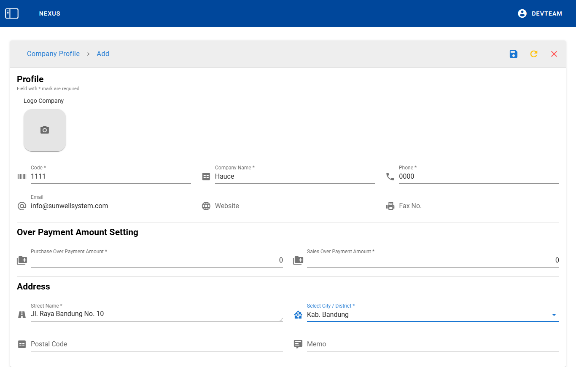The height and width of the screenshot is (367, 576).
Task: Expand the Select City / District dropdown
Action: coord(554,315)
